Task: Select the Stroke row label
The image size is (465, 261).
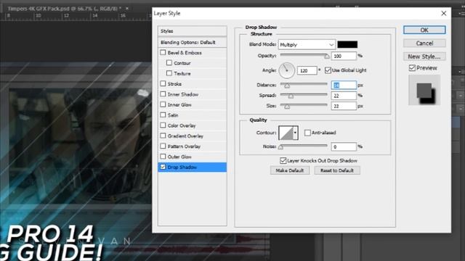Action: click(174, 84)
